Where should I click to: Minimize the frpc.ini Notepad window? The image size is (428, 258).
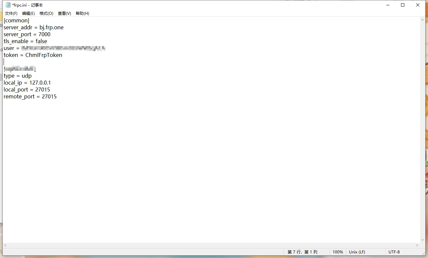388,5
